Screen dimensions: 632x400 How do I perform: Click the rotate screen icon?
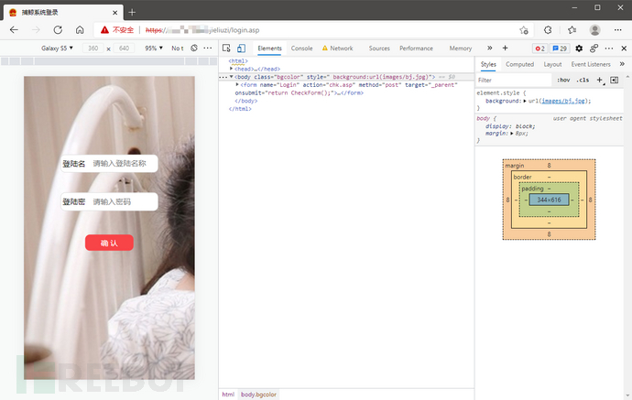(194, 48)
